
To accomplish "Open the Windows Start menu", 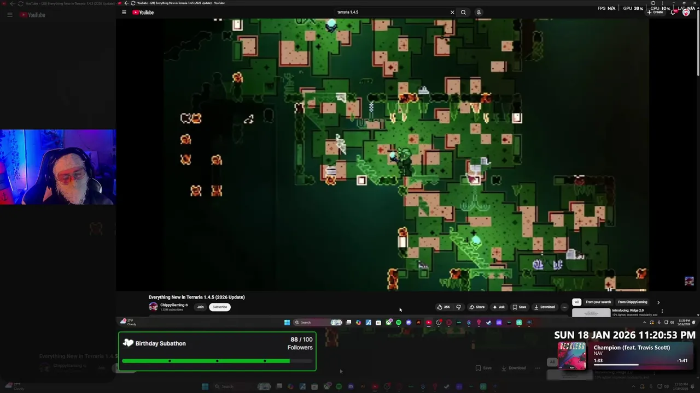I will click(287, 323).
